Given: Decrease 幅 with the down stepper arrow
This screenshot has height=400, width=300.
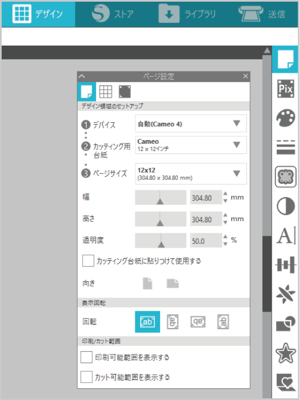Looking at the screenshot, I should [225, 201].
